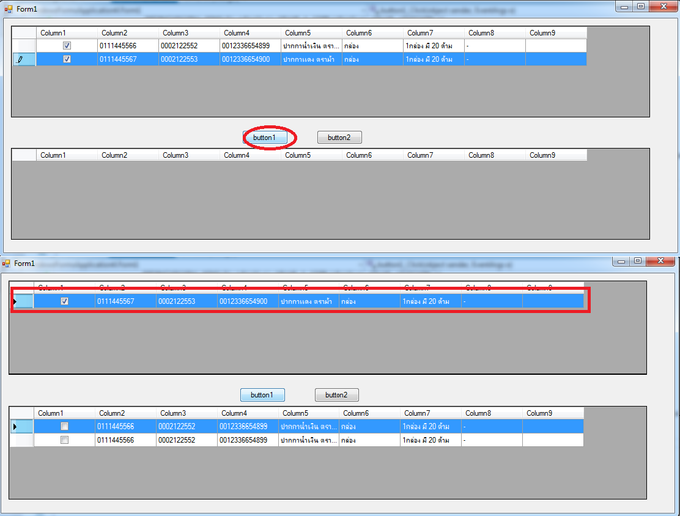
Task: Toggle the checkbox in the lower window's 0111445567 row
Action: tap(64, 301)
